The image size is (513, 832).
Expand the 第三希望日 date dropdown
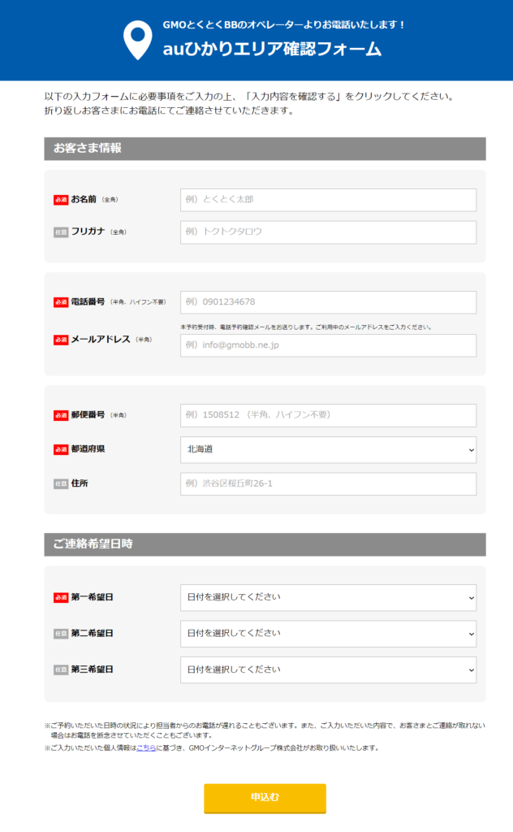tap(328, 669)
